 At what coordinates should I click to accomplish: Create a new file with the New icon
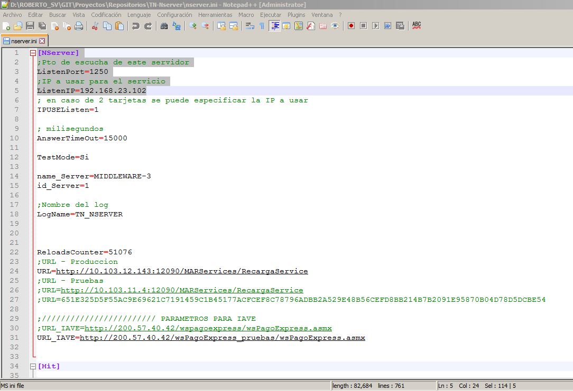(6, 26)
